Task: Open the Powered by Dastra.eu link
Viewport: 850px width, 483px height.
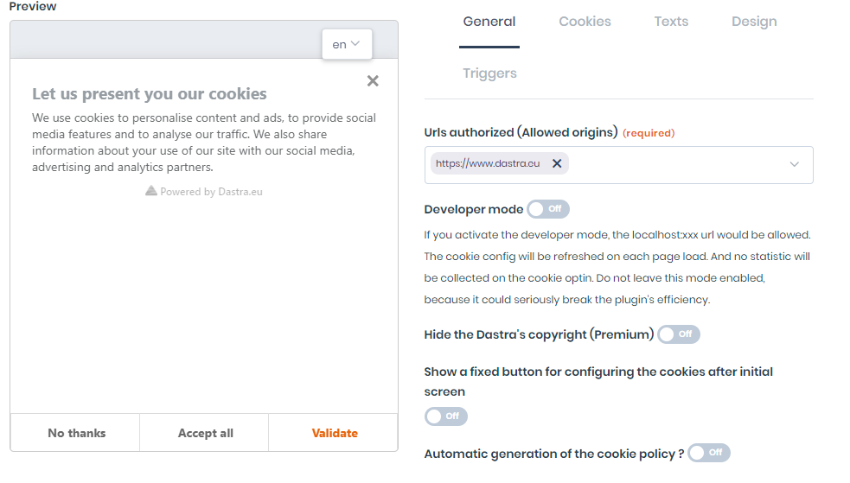Action: click(x=211, y=192)
